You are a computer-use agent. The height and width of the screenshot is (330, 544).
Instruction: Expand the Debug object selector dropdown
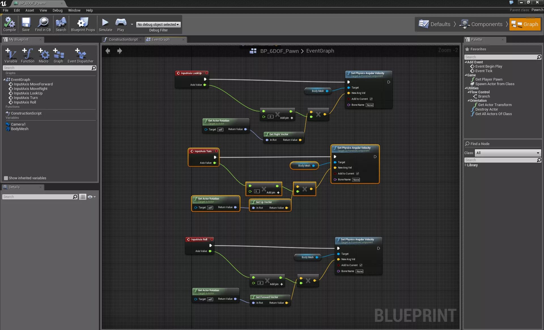coord(159,24)
